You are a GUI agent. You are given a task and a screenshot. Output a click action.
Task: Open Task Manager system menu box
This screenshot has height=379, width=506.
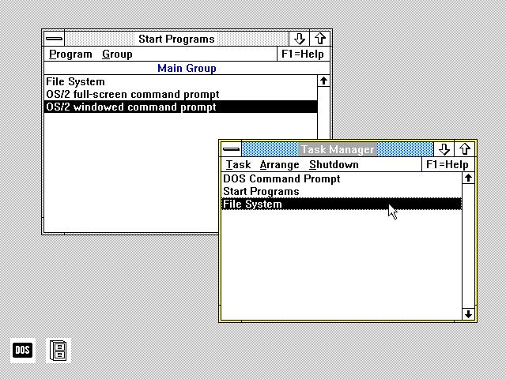click(x=231, y=149)
